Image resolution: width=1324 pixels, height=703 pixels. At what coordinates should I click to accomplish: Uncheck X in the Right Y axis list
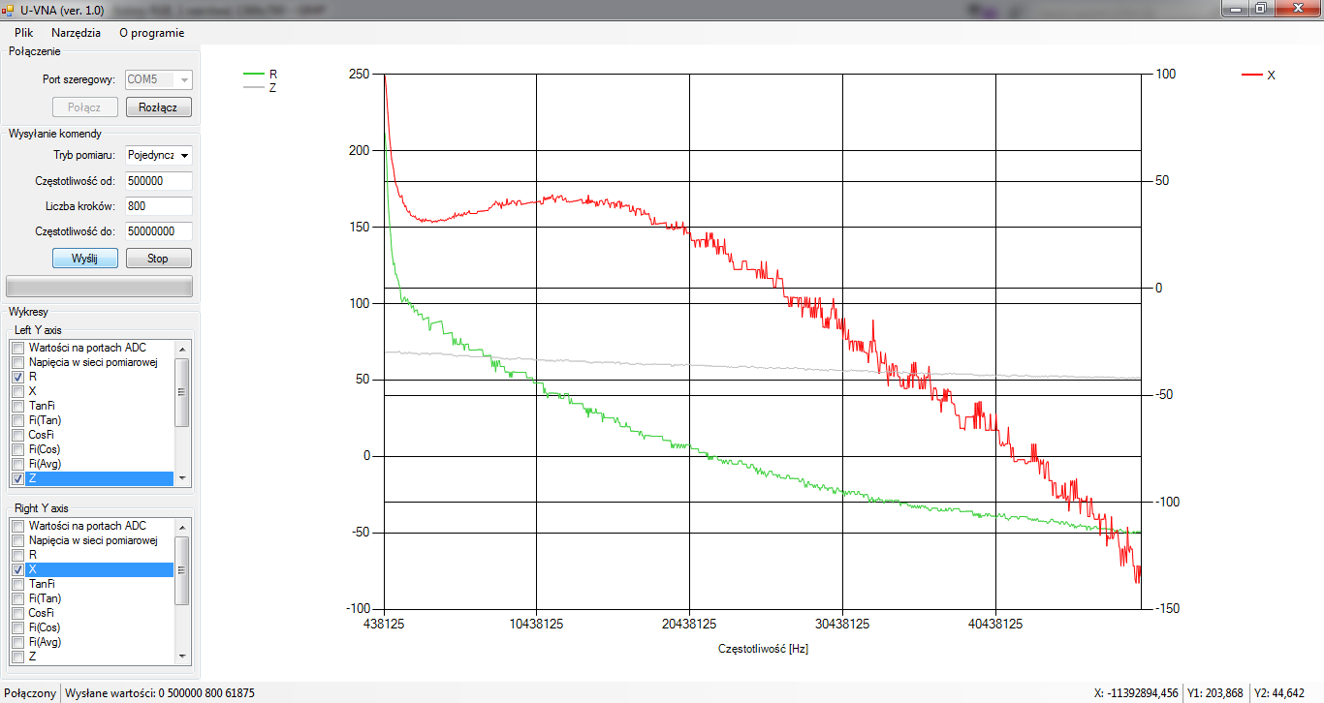pos(17,569)
